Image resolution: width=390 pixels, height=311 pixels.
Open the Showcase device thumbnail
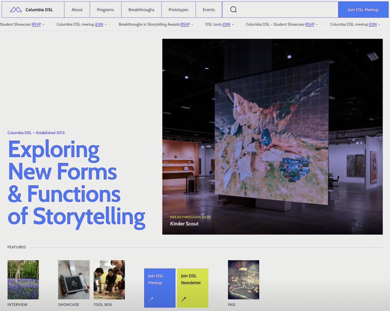(74, 280)
